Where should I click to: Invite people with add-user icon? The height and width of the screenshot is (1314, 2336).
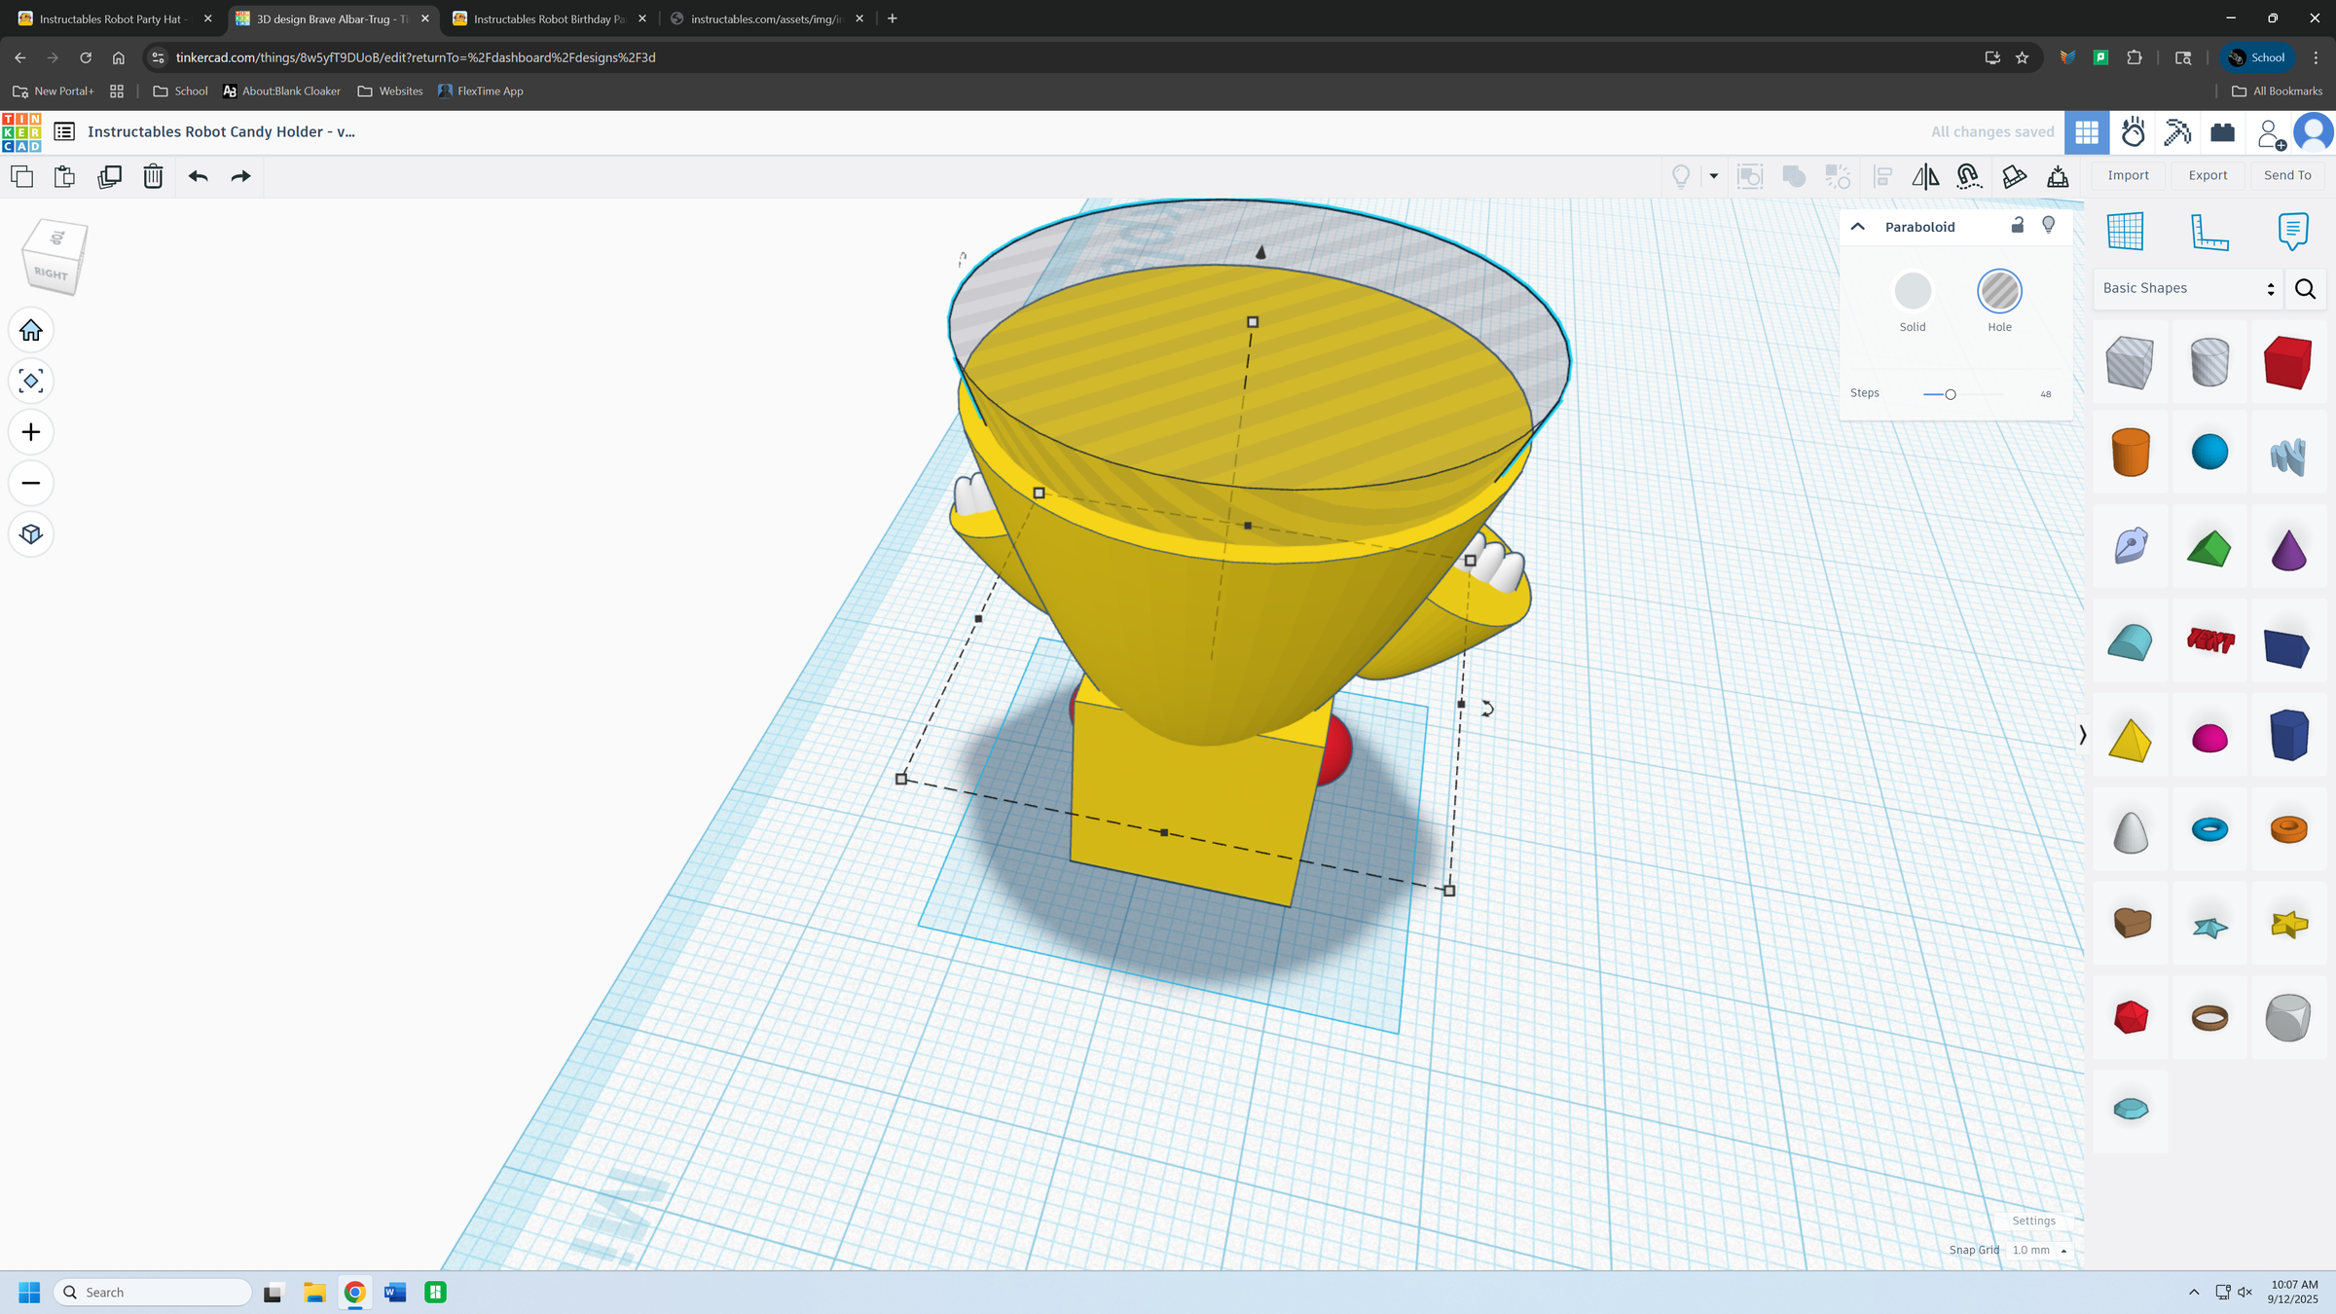pos(2270,133)
